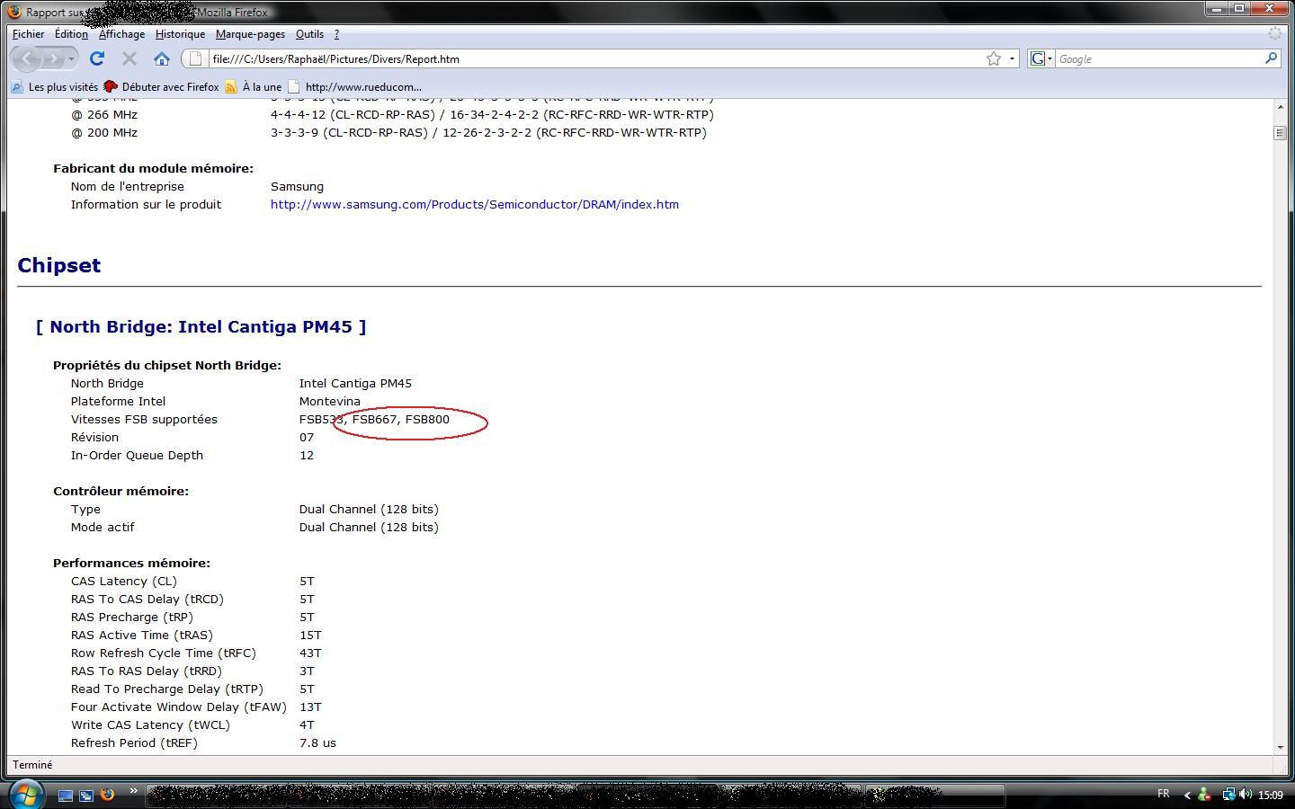Click the Firefox logo in the title bar
The height and width of the screenshot is (809, 1295).
tap(14, 12)
